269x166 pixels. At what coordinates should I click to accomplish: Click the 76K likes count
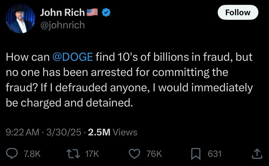tap(154, 154)
